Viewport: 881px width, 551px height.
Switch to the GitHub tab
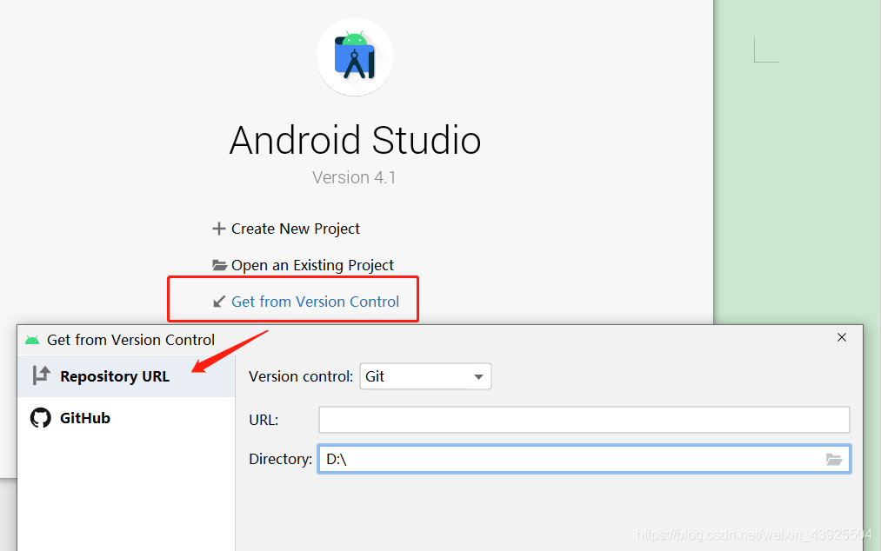(x=126, y=418)
